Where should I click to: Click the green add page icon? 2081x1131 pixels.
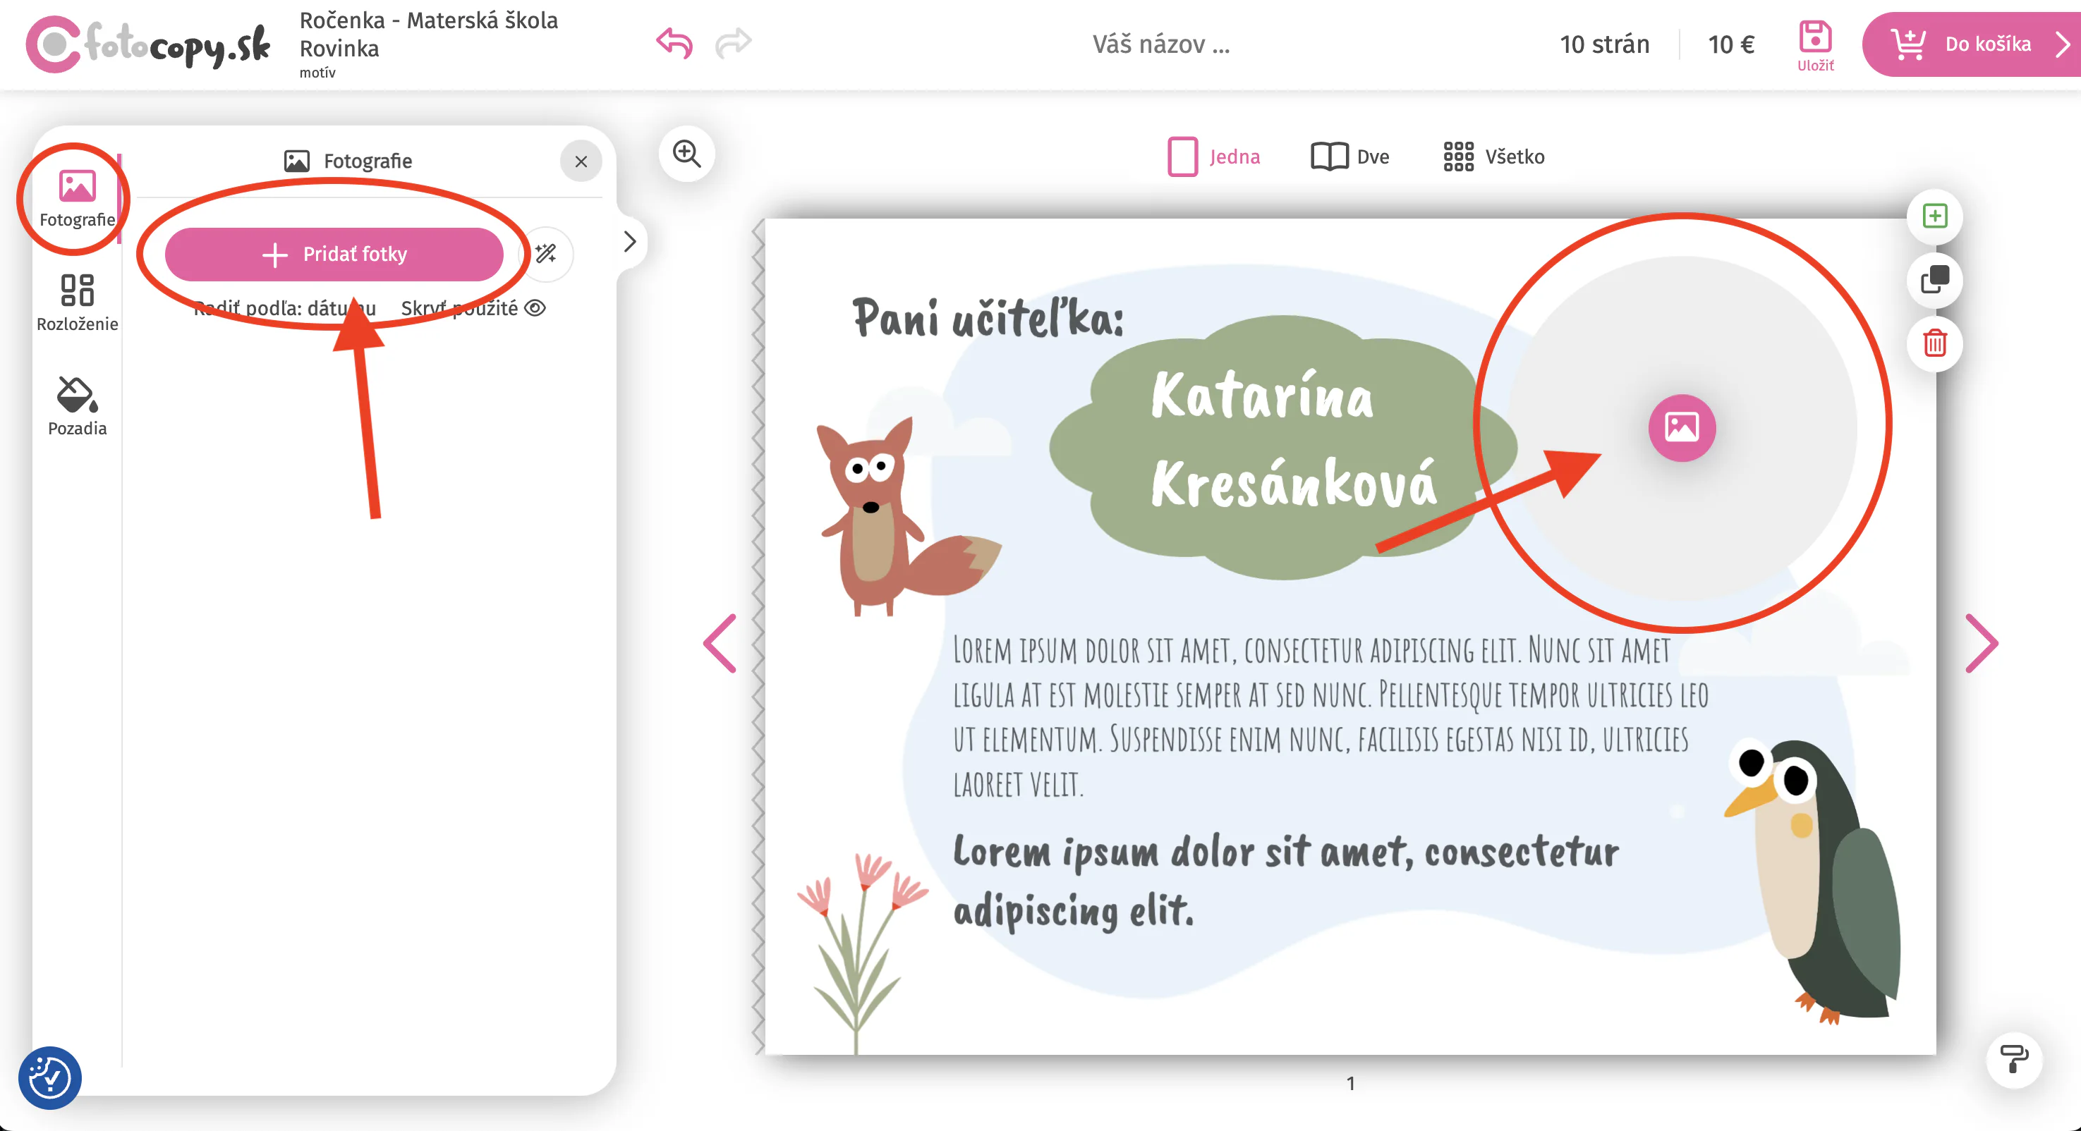(x=1935, y=216)
